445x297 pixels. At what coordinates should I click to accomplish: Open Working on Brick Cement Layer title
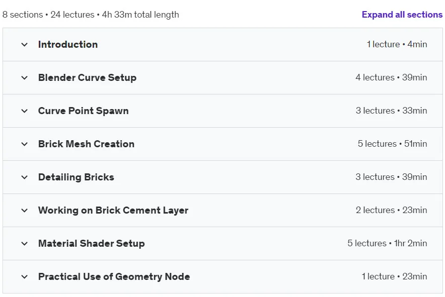coord(113,210)
